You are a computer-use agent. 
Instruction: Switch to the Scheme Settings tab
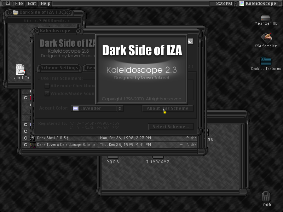pos(59,68)
